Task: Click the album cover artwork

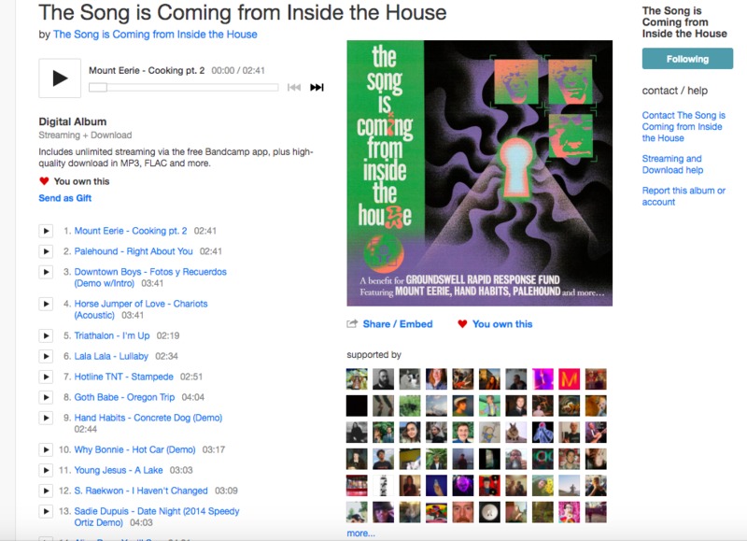Action: pos(479,173)
